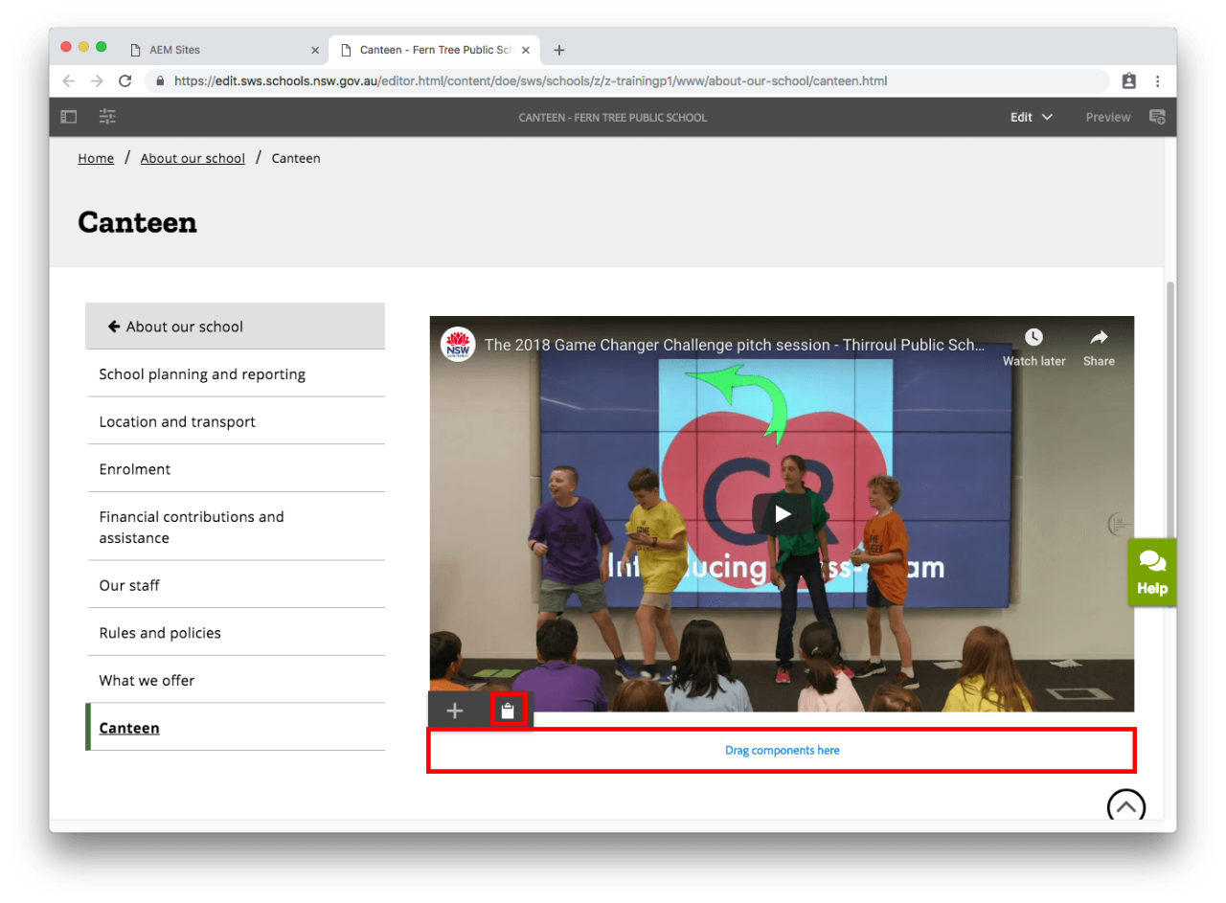Open the Enrolment menu item
1226x903 pixels.
[236, 469]
